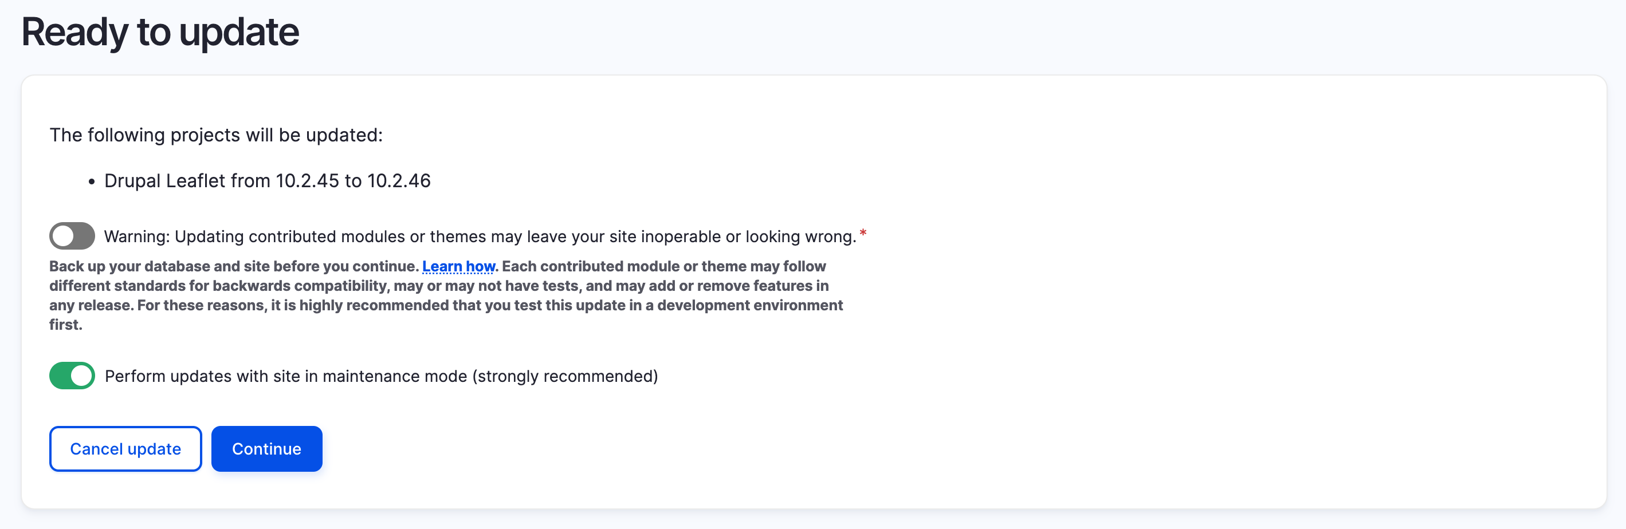Switch on the site inoperable warning switch
This screenshot has width=1626, height=529.
click(71, 236)
